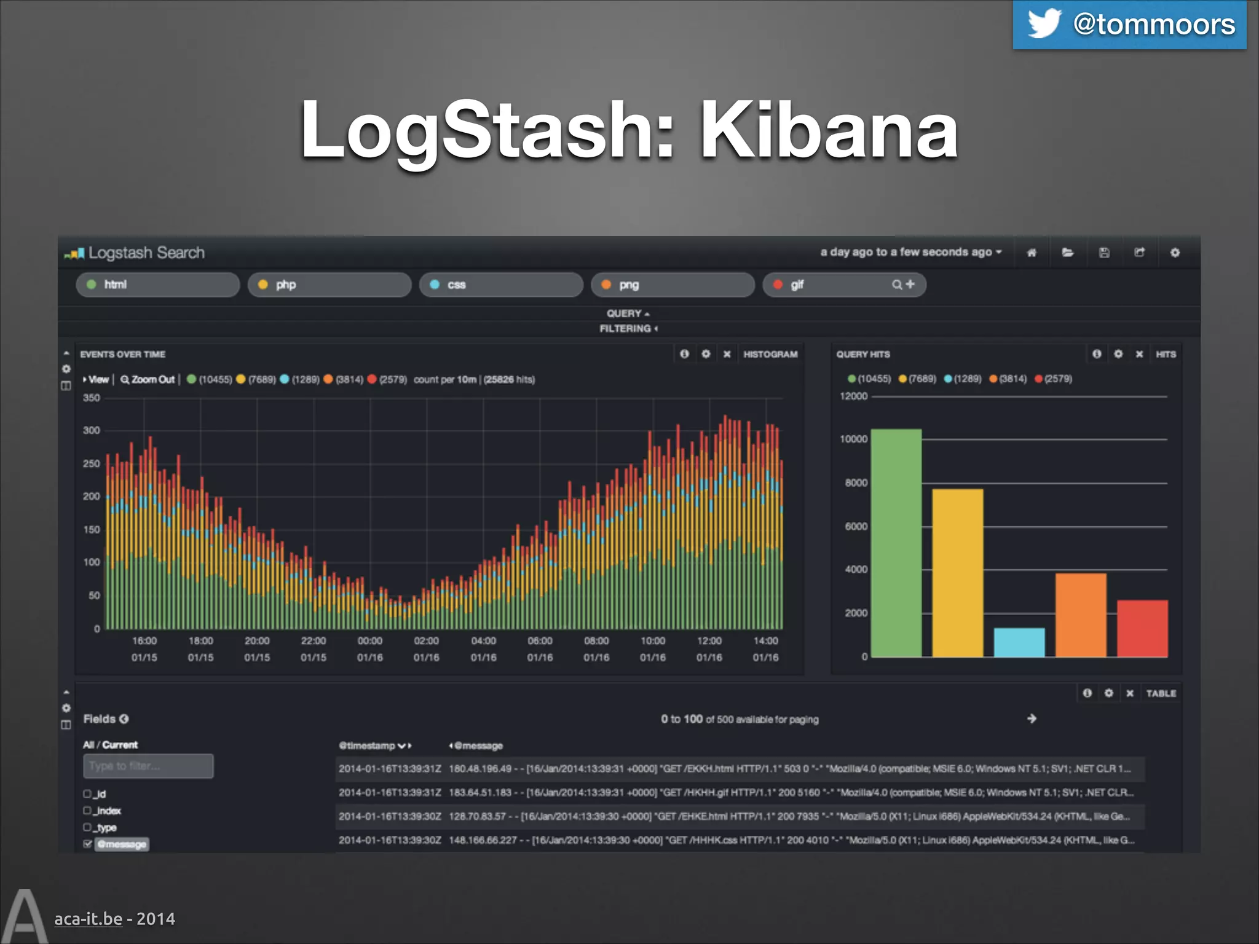Uncheck the @message field checkbox
The image size is (1259, 944).
[x=87, y=844]
